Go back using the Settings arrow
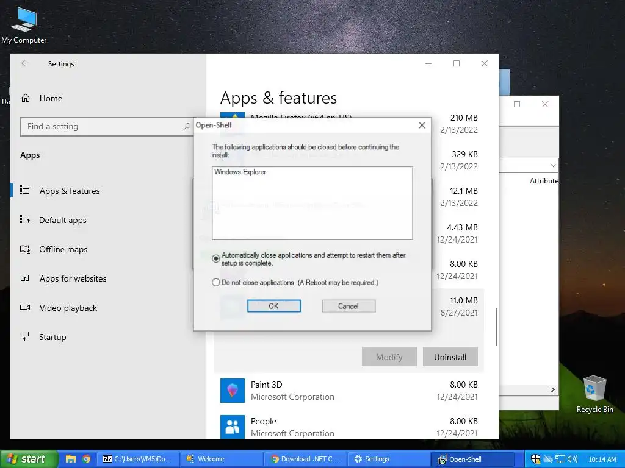The image size is (625, 468). 25,63
